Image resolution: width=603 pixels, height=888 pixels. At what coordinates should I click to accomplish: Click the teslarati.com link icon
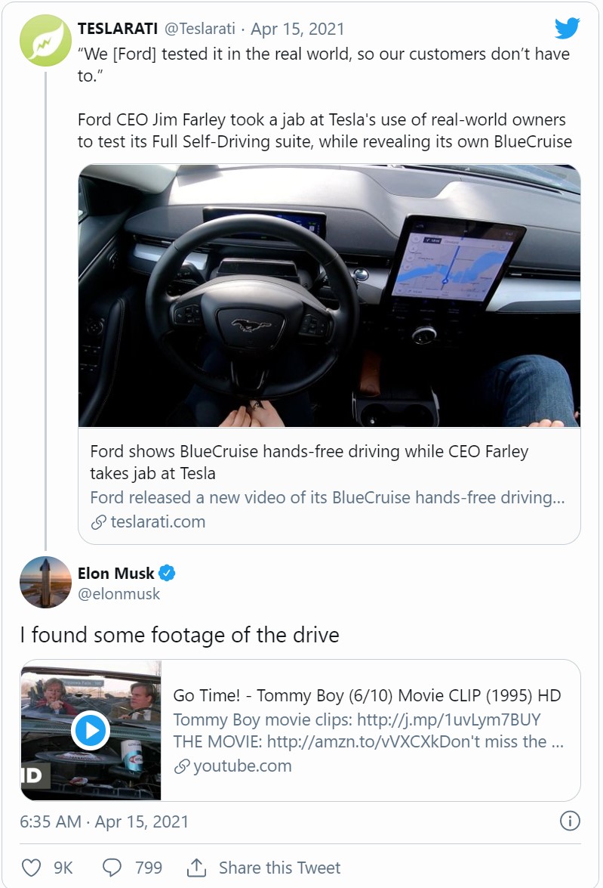(98, 522)
